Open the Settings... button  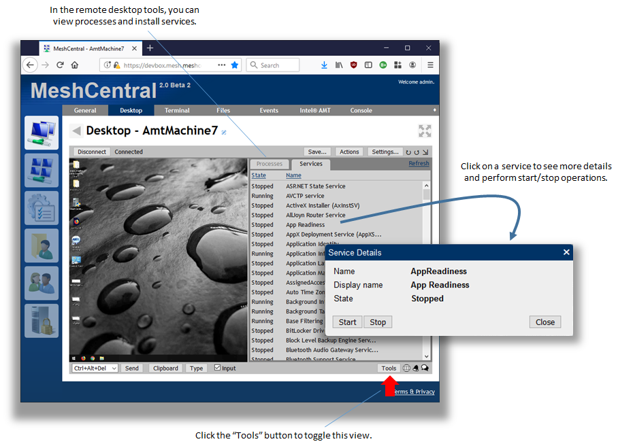click(x=385, y=152)
